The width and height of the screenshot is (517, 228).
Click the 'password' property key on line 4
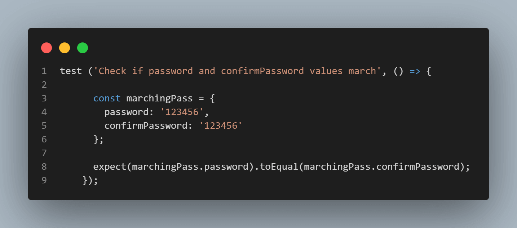(x=127, y=112)
